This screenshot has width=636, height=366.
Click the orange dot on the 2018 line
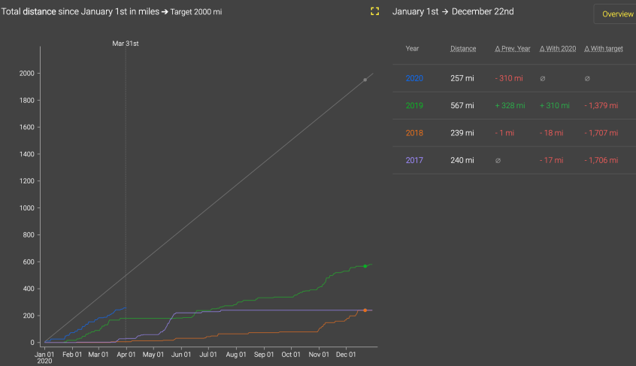coord(365,310)
